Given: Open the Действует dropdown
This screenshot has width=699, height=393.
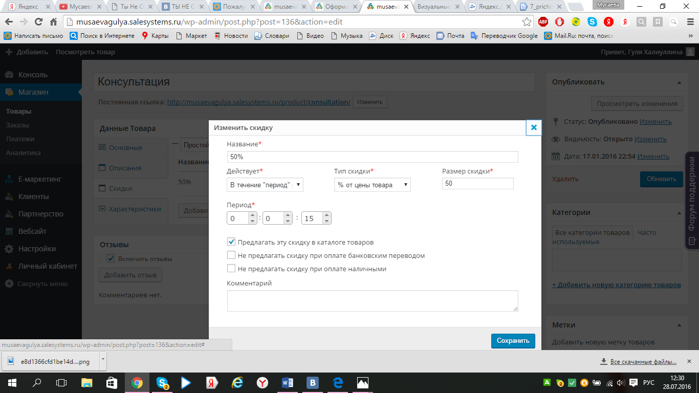Looking at the screenshot, I should [x=265, y=185].
